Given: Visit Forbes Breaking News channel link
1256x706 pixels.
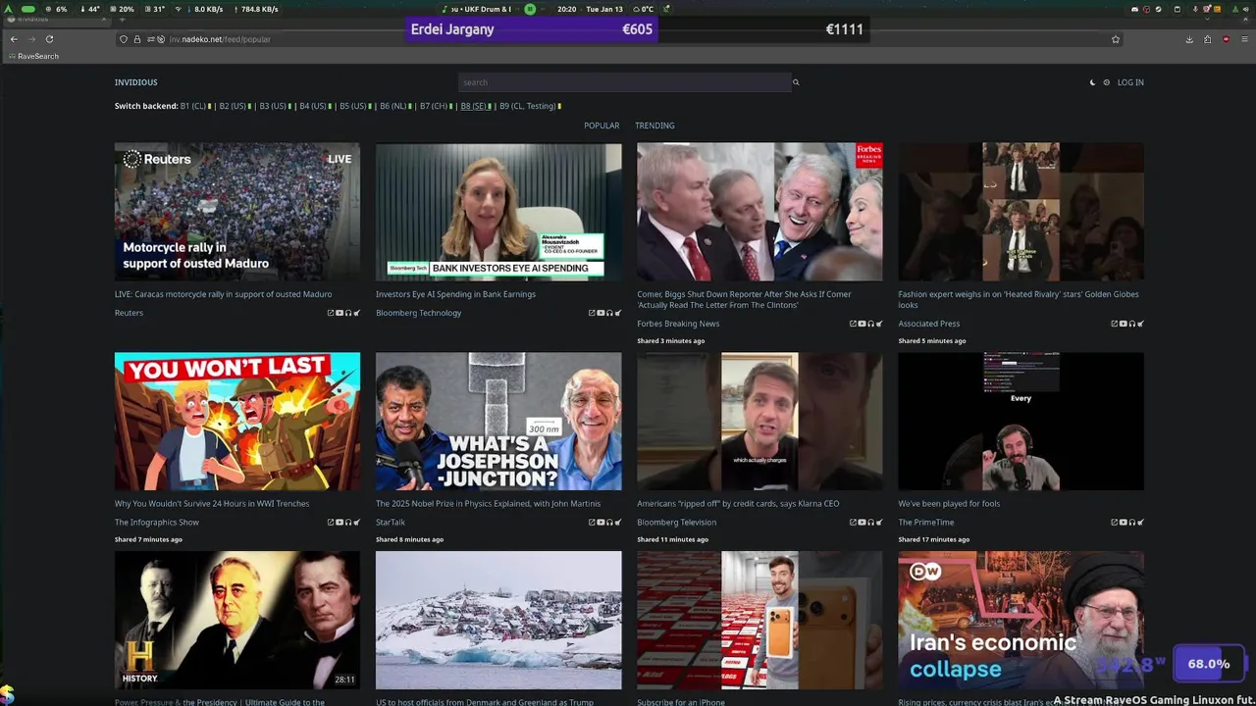Looking at the screenshot, I should click(x=678, y=324).
